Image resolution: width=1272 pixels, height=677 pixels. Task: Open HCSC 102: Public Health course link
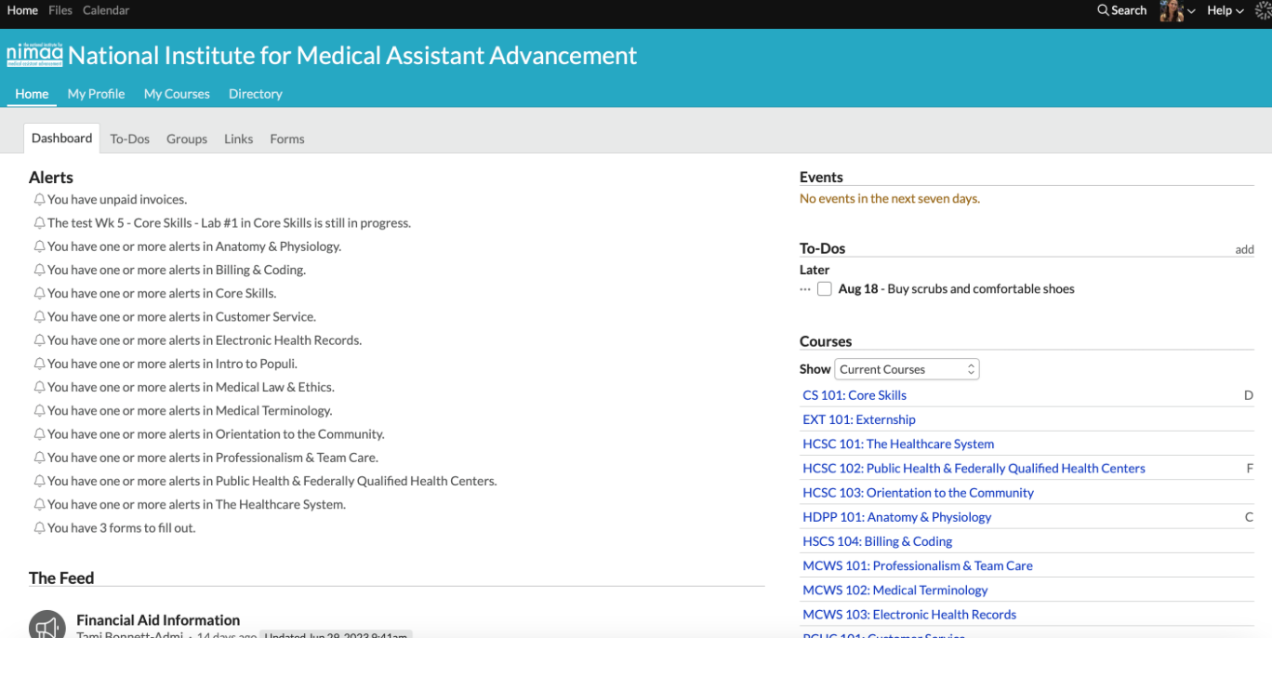(974, 469)
